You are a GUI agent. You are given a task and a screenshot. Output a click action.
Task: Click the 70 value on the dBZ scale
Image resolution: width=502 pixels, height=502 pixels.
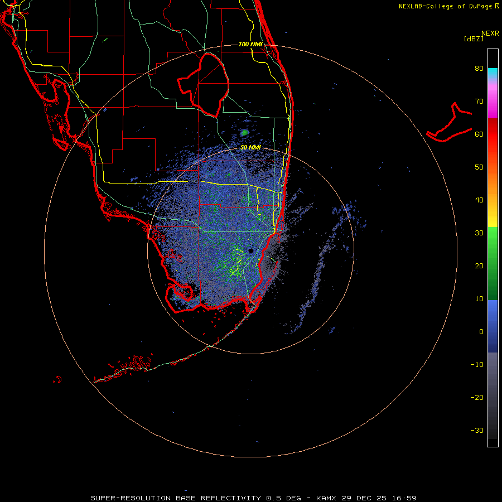click(x=479, y=101)
